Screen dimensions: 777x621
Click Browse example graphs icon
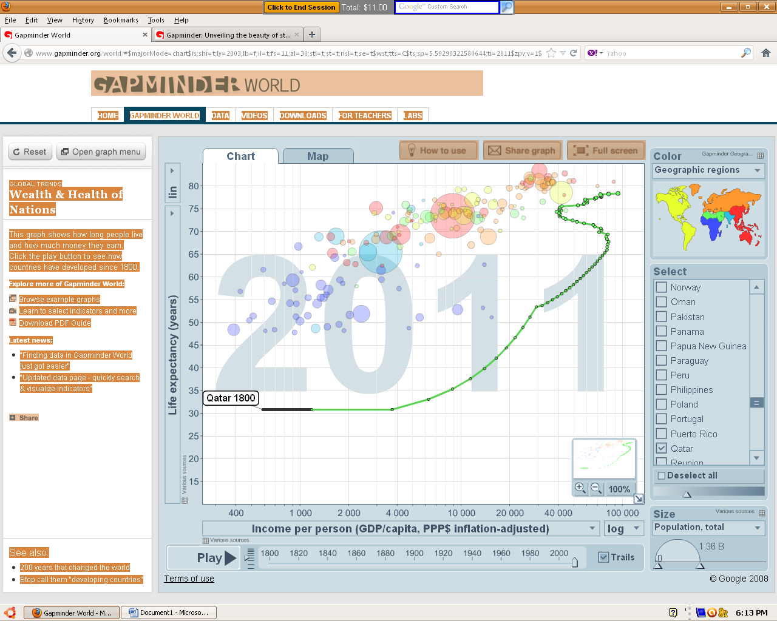(13, 298)
